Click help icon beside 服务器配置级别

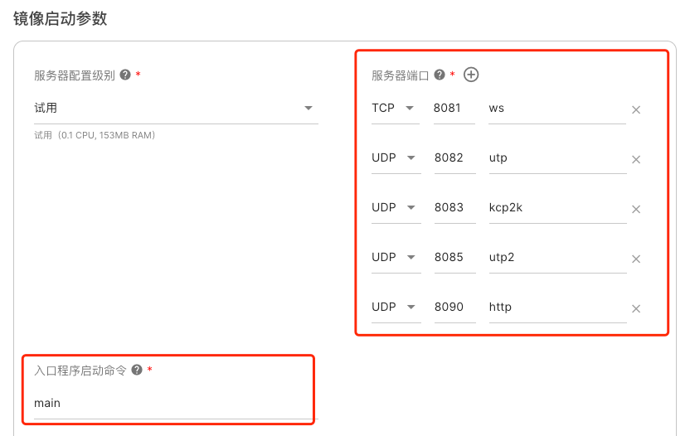[125, 75]
